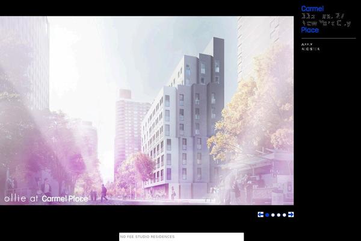Click the next slide arrow icon
This screenshot has width=361, height=241.
tap(291, 214)
